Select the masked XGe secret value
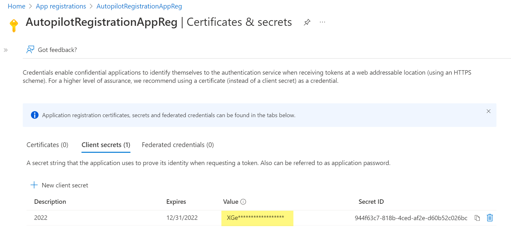 (255, 218)
